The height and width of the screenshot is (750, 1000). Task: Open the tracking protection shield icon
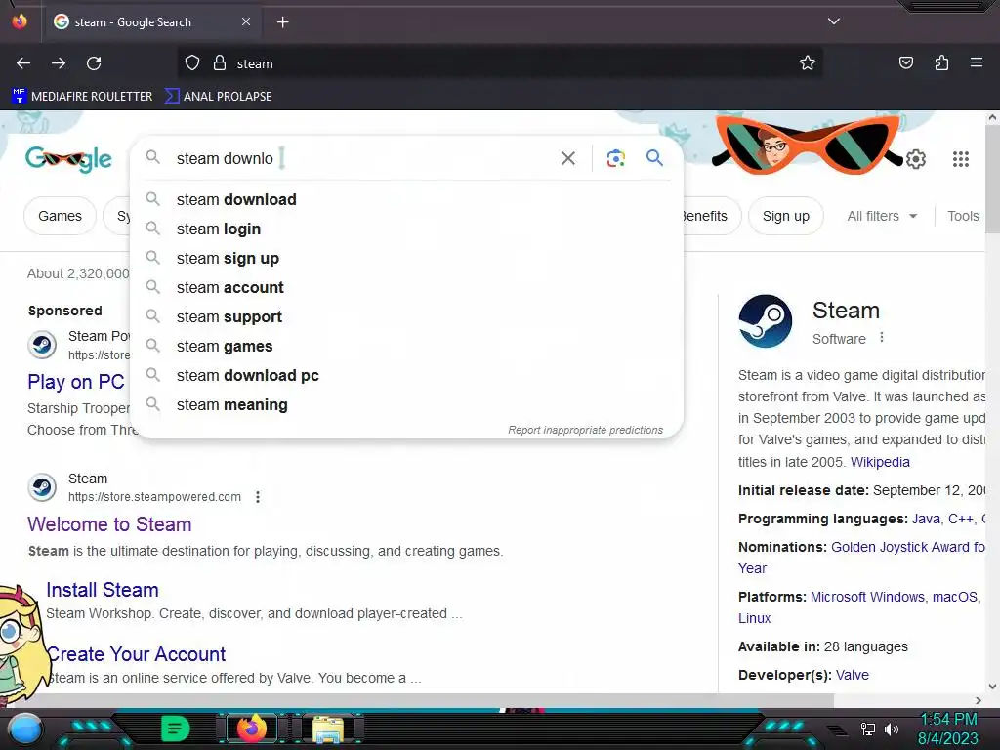tap(192, 63)
